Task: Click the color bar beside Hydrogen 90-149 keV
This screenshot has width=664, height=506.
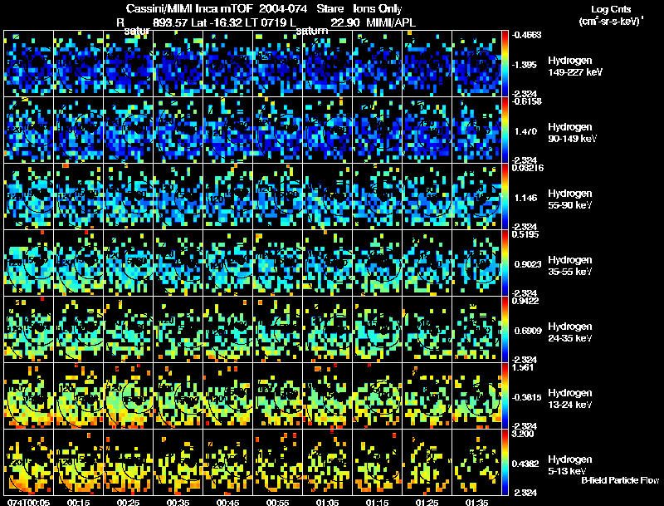Action: [x=505, y=130]
